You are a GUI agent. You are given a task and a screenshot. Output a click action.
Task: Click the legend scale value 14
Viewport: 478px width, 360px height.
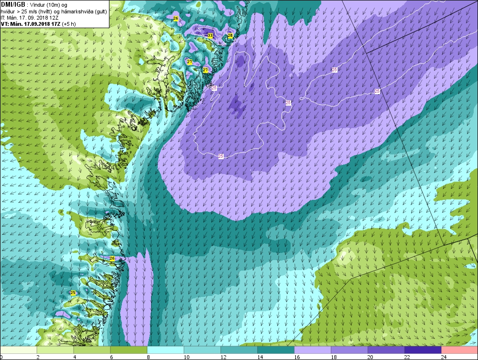point(260,357)
